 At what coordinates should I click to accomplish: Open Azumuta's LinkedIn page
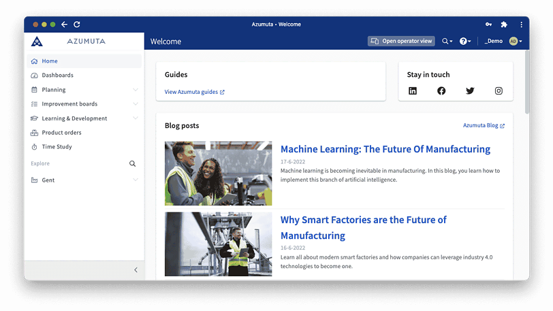click(413, 91)
